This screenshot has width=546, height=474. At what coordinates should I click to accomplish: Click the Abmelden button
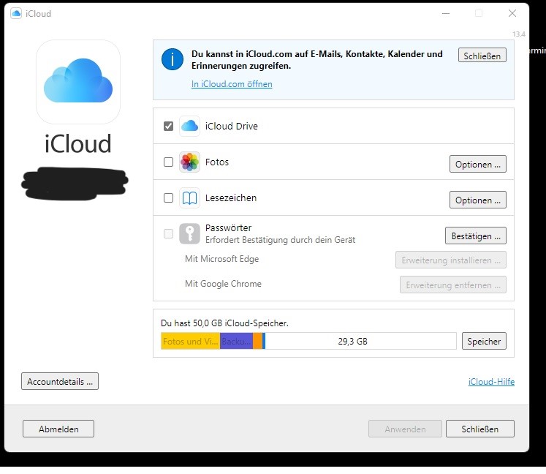click(58, 429)
